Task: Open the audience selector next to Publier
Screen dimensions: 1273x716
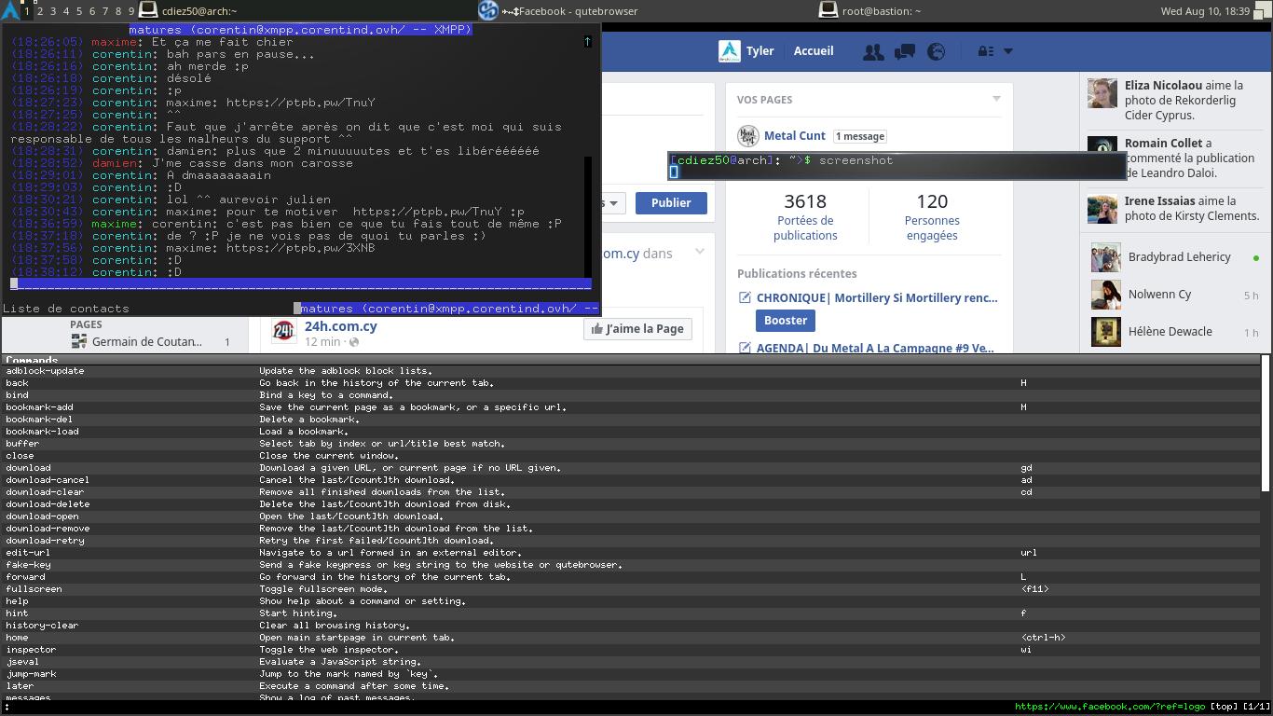Action: (612, 203)
